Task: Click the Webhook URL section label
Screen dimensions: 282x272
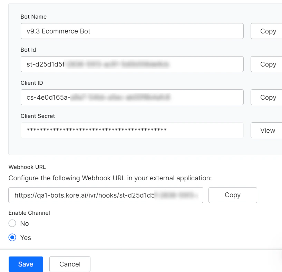Action: click(27, 167)
